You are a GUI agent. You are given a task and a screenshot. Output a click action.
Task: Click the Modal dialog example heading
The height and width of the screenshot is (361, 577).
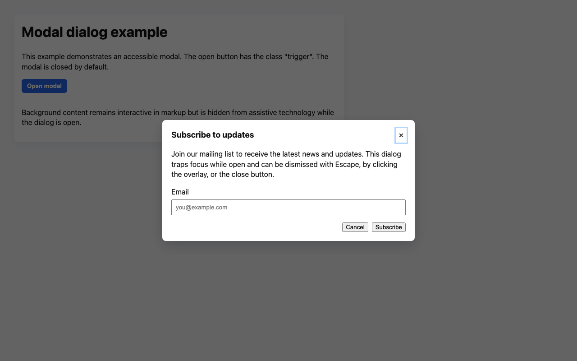(94, 32)
